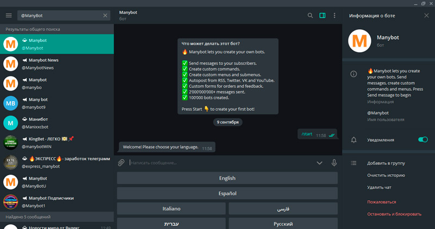The width and height of the screenshot is (435, 229).
Task: Collapse the bot keyboard with chevron
Action: [319, 162]
